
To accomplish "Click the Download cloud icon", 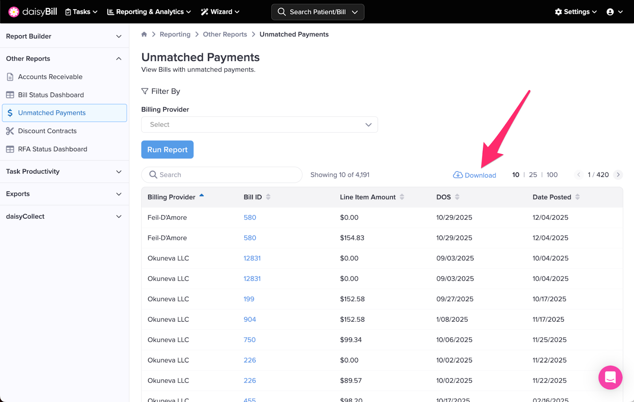I will coord(458,175).
